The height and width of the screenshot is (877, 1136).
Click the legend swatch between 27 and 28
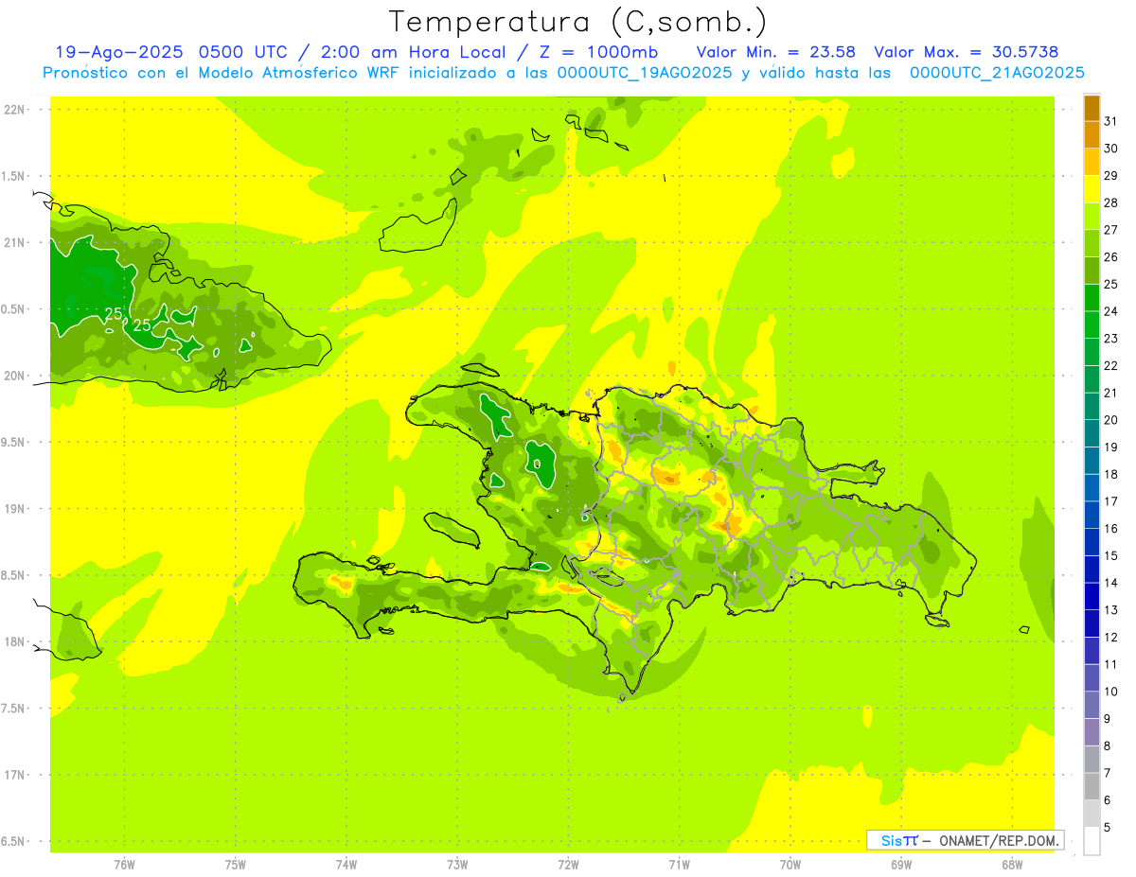click(1092, 216)
